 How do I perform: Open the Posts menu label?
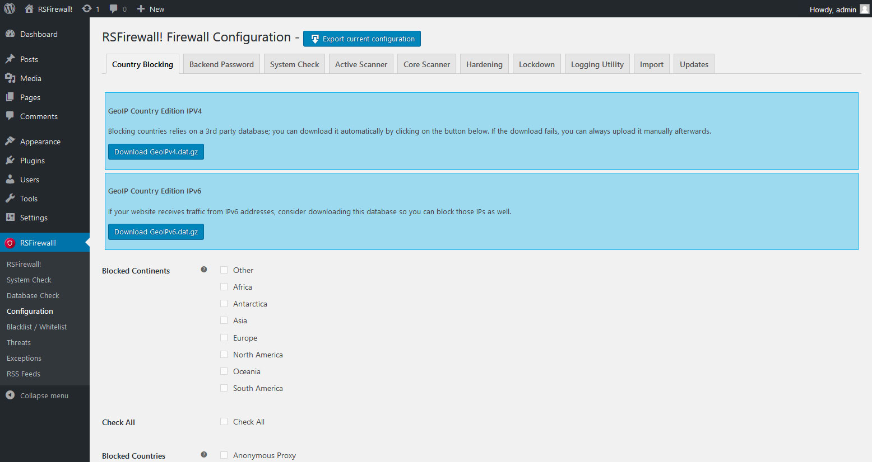(29, 59)
